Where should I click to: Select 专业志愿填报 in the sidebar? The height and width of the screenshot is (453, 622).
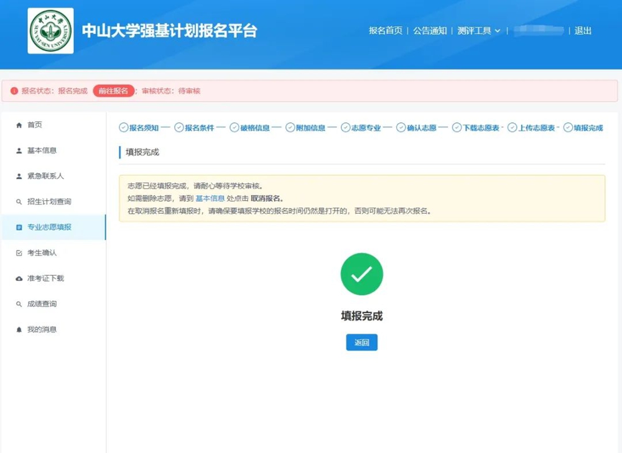pos(49,227)
